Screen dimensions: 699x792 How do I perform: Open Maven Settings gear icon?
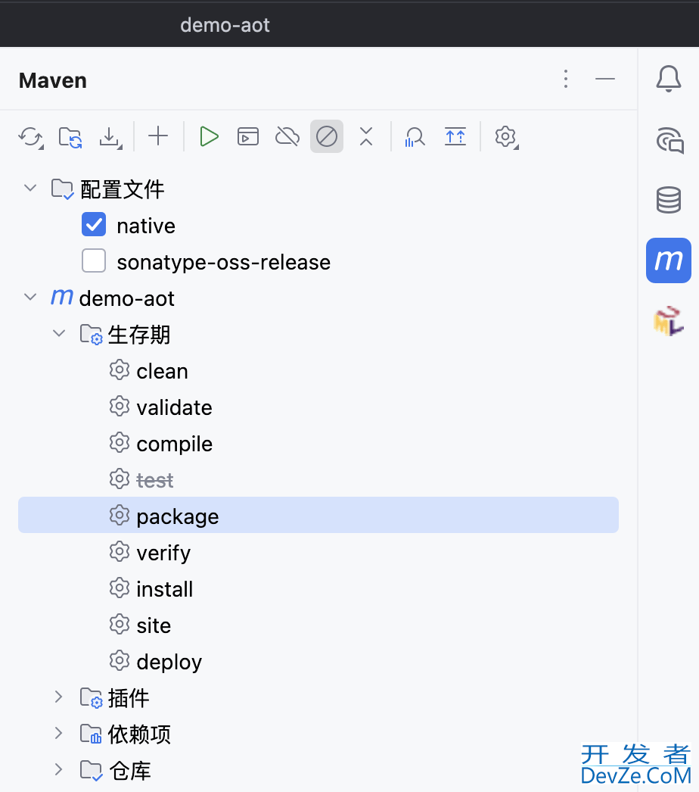tap(505, 137)
